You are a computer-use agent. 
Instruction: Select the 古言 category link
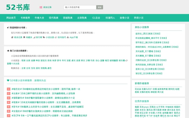pos(28,60)
